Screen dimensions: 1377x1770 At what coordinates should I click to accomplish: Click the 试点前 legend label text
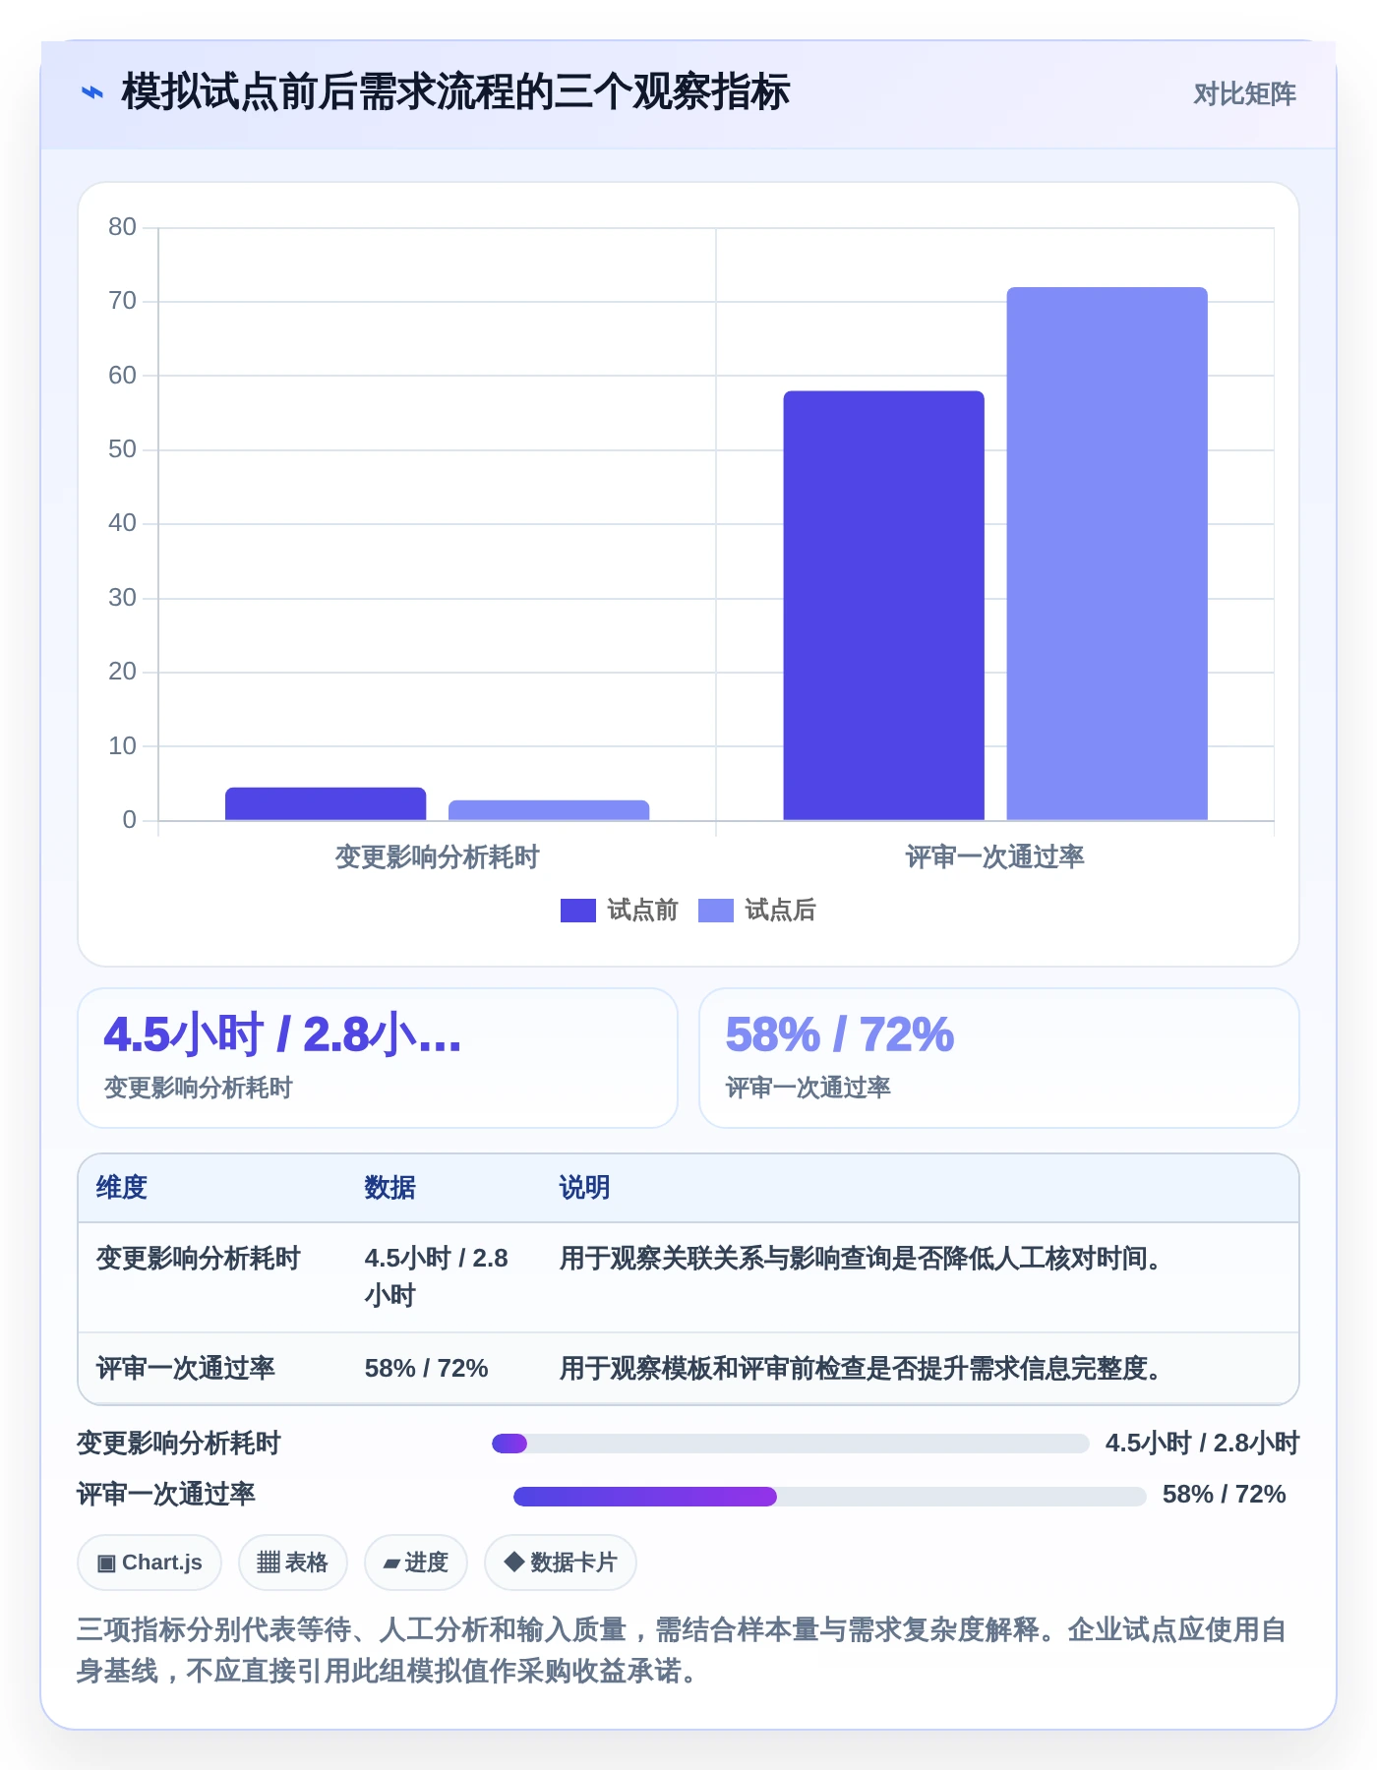pyautogui.click(x=642, y=911)
